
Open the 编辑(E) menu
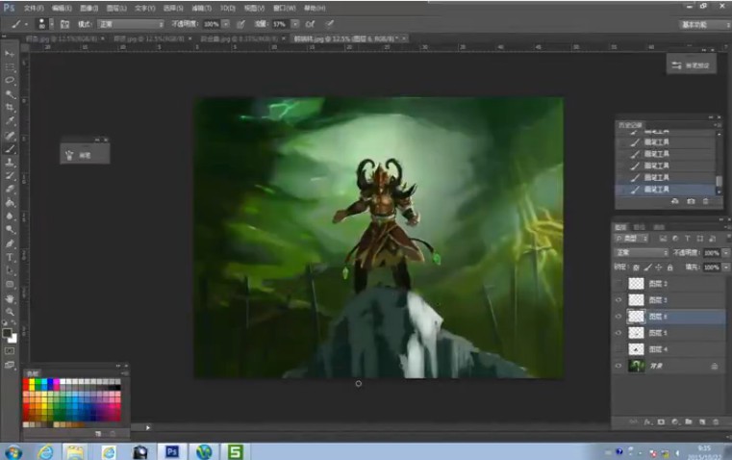click(x=62, y=9)
